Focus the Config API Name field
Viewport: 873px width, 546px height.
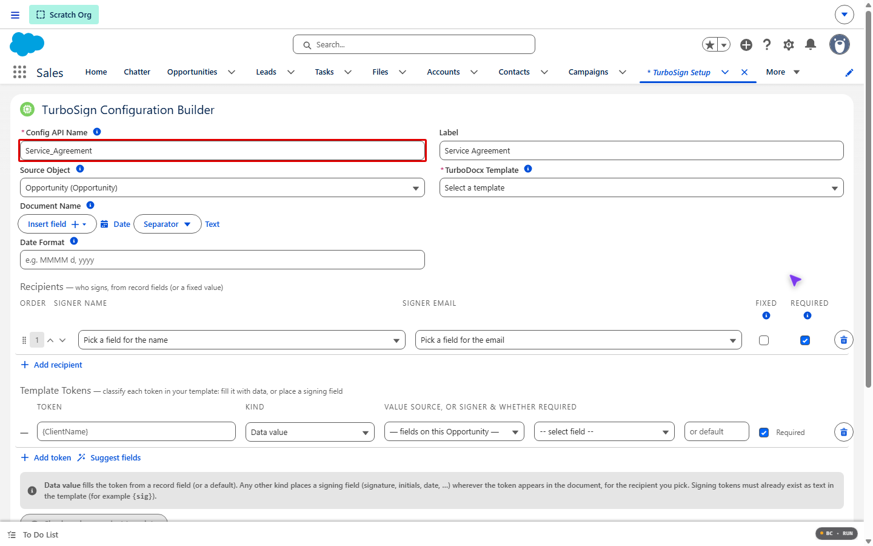coord(222,150)
